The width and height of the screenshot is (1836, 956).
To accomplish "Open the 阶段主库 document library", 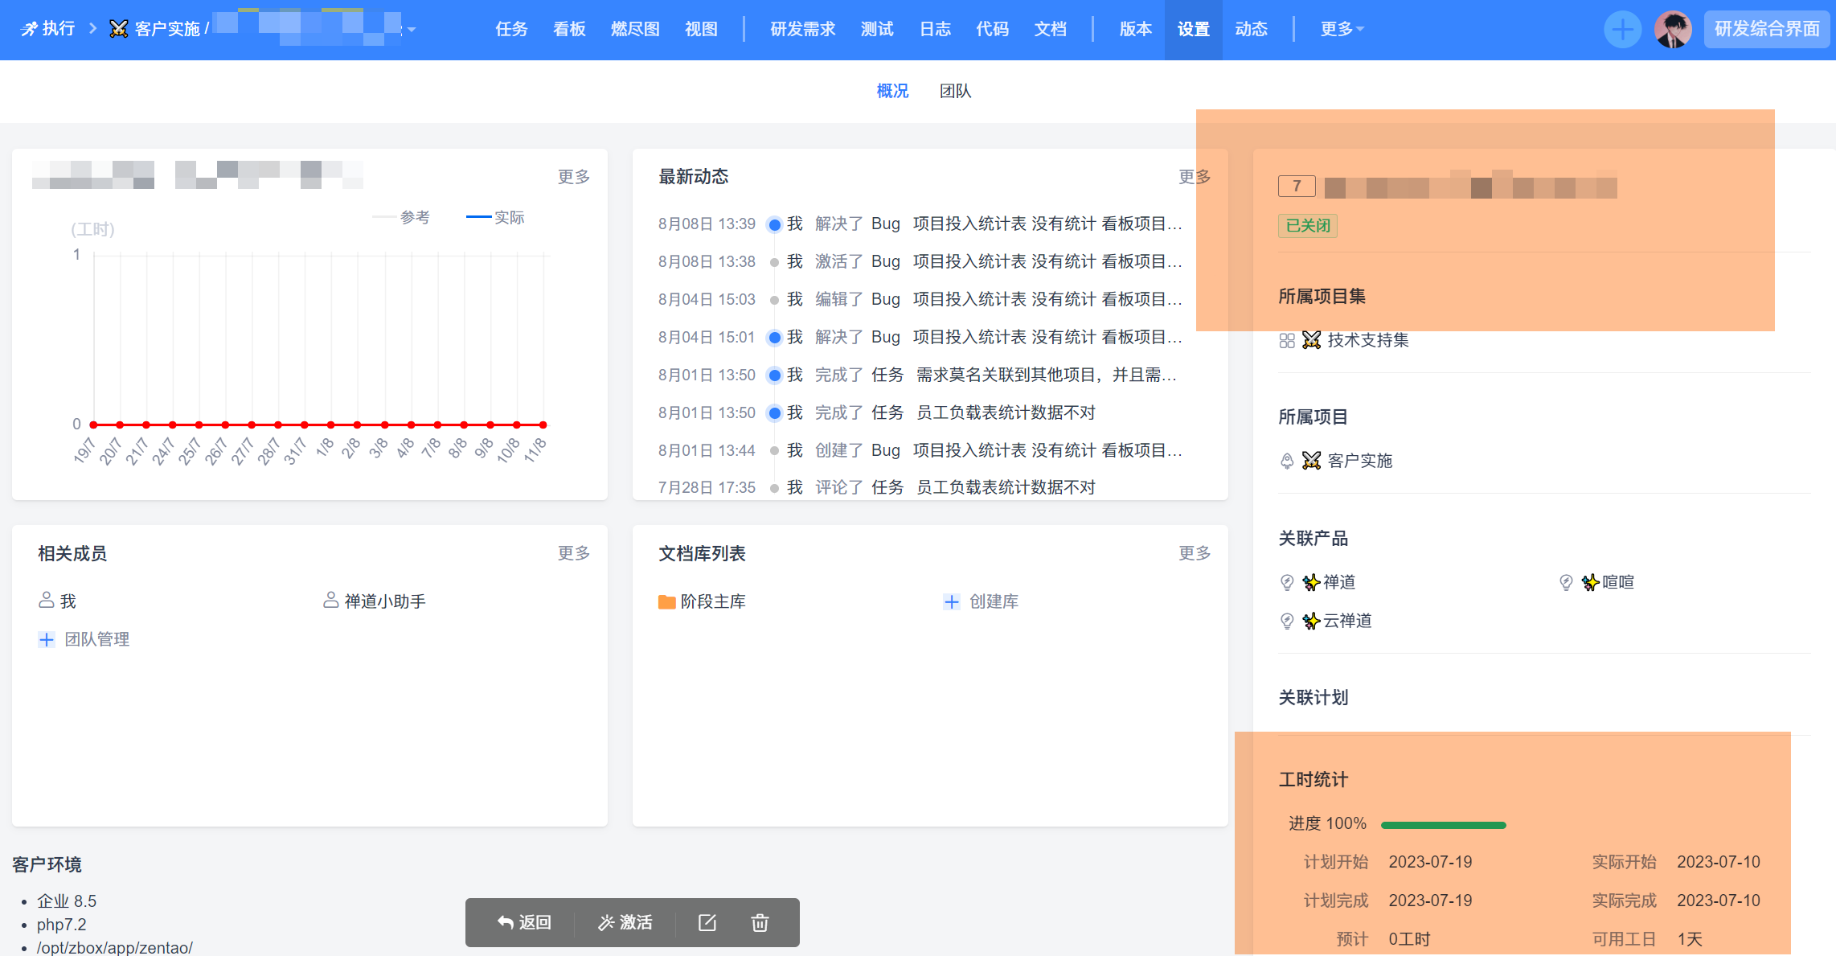I will [713, 601].
